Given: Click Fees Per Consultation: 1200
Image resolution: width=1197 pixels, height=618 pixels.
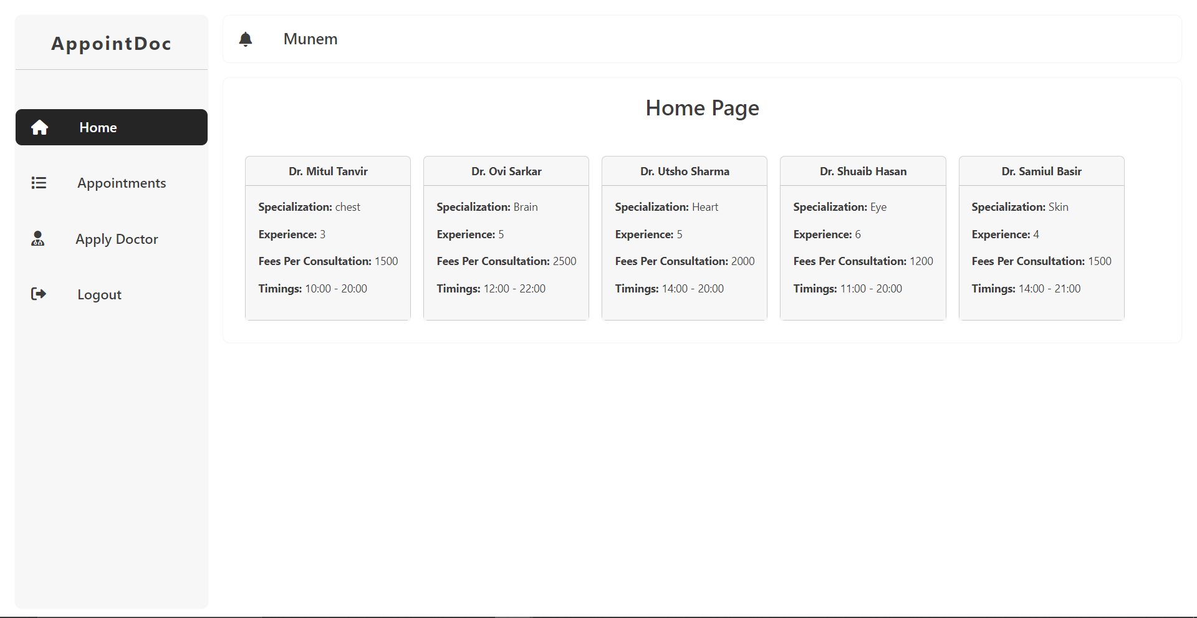Looking at the screenshot, I should click(863, 261).
